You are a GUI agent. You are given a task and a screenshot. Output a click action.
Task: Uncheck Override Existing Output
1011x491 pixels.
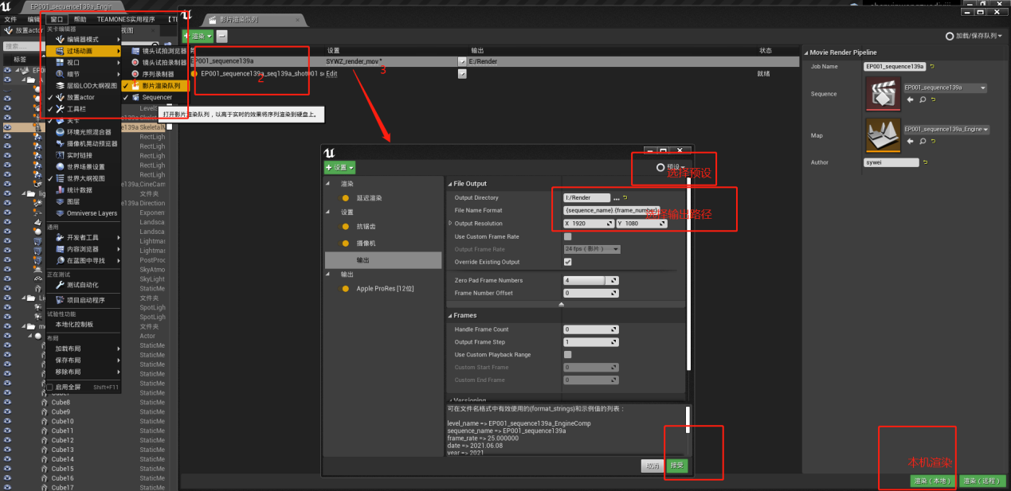pos(567,262)
